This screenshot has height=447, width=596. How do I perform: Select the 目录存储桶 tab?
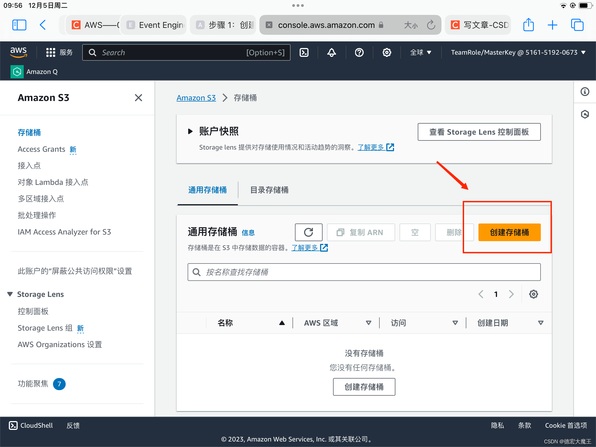click(269, 190)
